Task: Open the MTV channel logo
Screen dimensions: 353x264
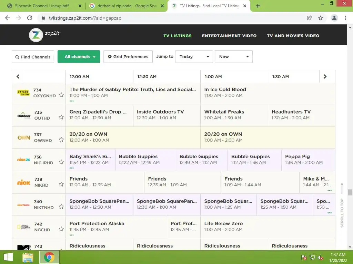Action: click(x=24, y=247)
